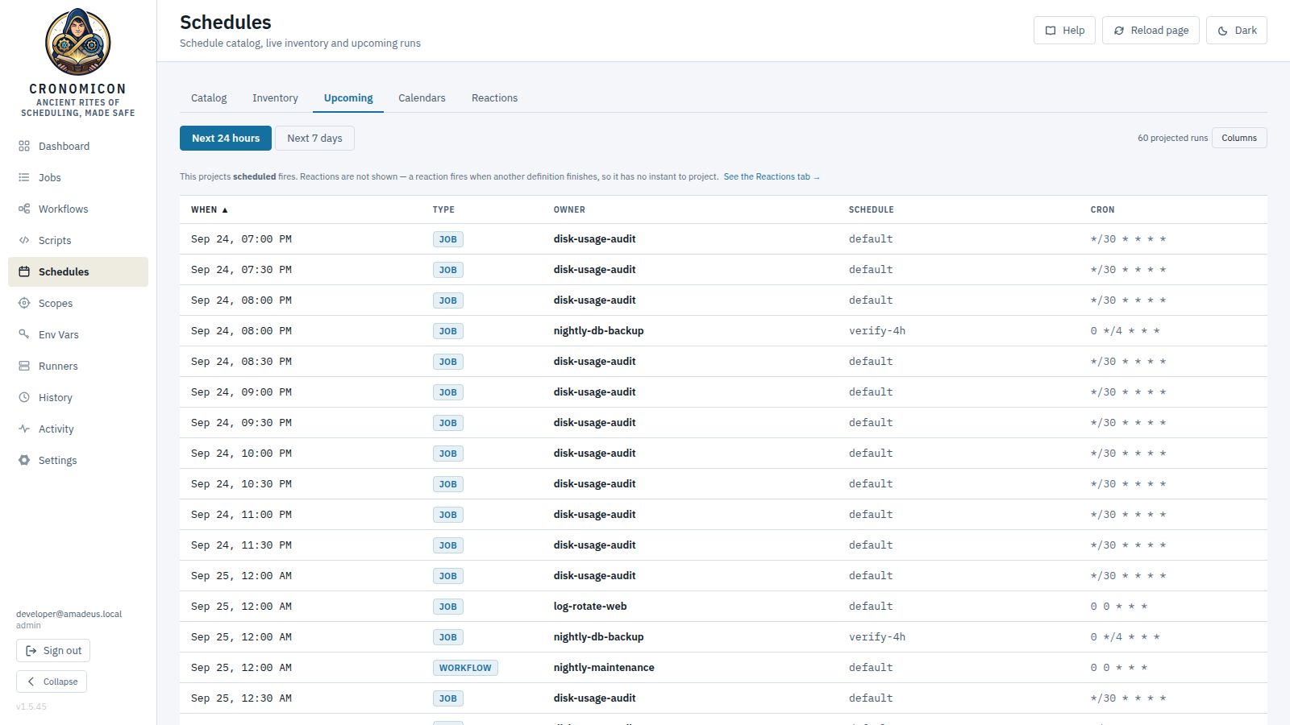
Task: Click the Workflows icon in sidebar
Action: [24, 209]
